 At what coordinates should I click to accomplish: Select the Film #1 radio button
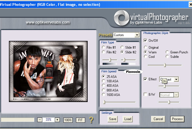(104, 47)
